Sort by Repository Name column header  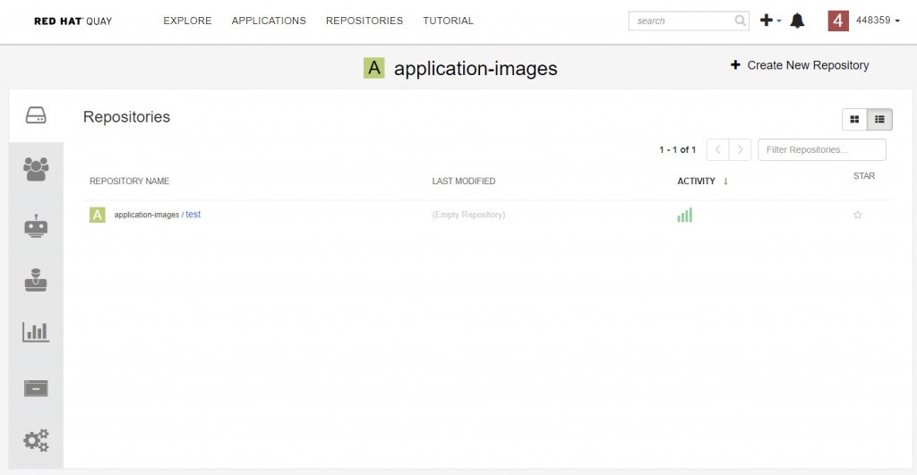click(129, 181)
